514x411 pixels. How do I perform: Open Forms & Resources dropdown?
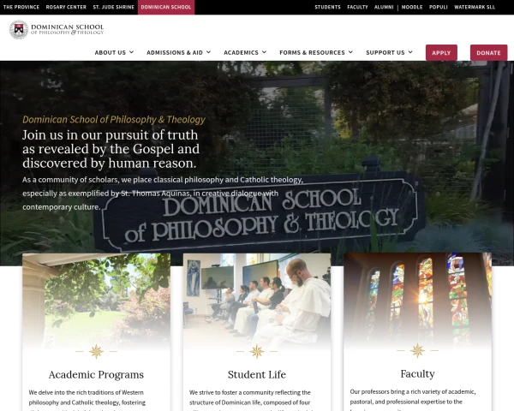316,52
